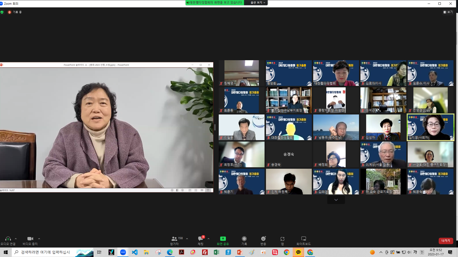Expand chat options arrow beside 채팅

(208, 239)
